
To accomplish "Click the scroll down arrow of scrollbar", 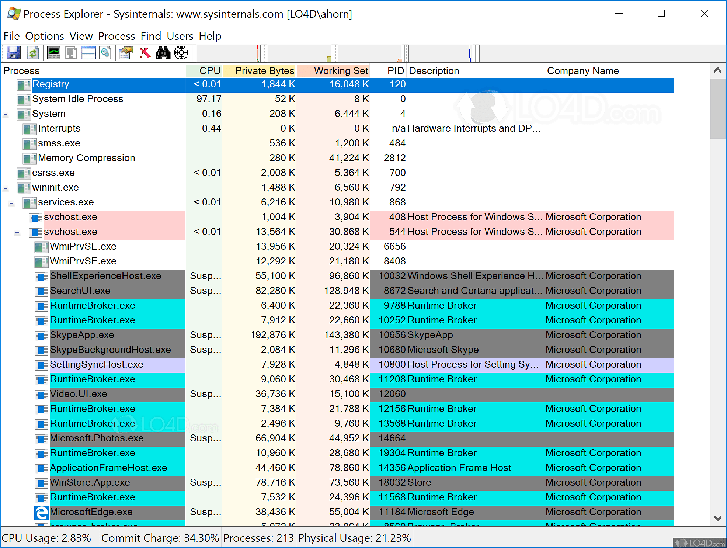I will [x=717, y=518].
